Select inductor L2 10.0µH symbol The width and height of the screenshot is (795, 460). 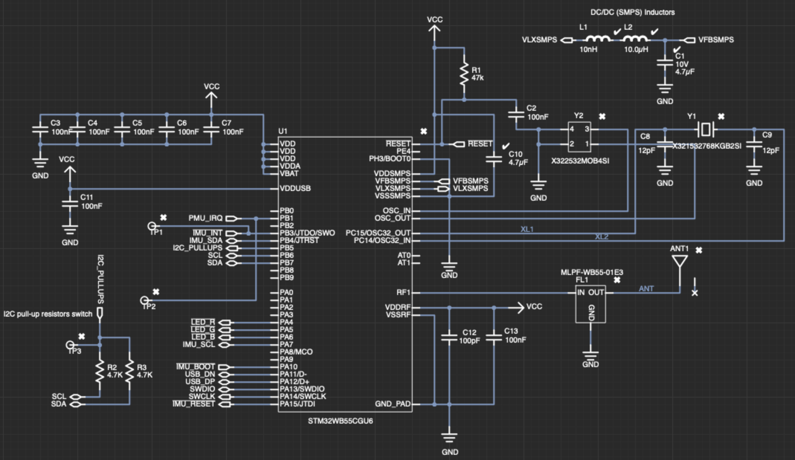pos(635,39)
